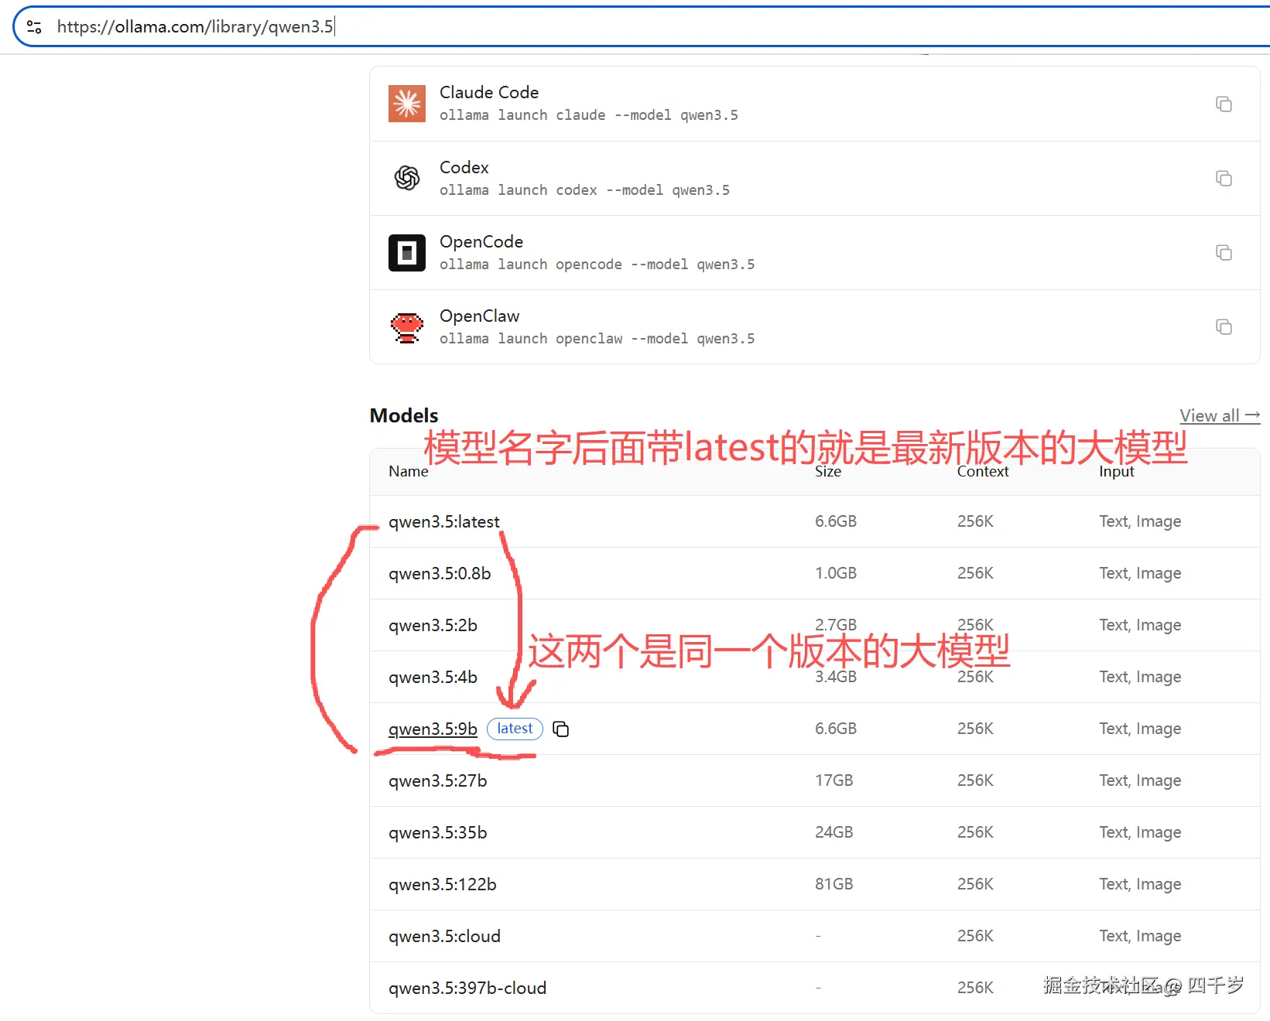The width and height of the screenshot is (1270, 1021).
Task: Click the Claude Code title text
Action: coord(489,92)
